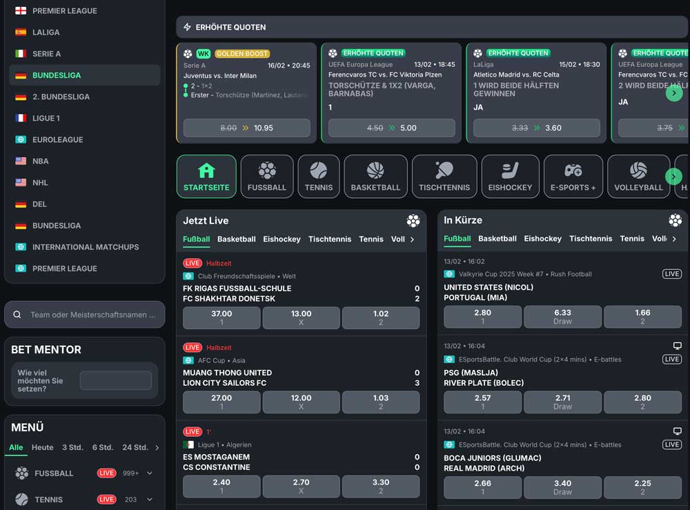Expand the Tennis row in Menü
690x510 pixels.
coord(150,500)
